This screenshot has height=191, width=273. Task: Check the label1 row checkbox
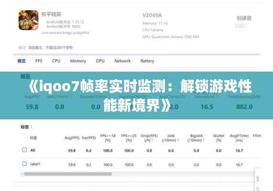(x=24, y=164)
